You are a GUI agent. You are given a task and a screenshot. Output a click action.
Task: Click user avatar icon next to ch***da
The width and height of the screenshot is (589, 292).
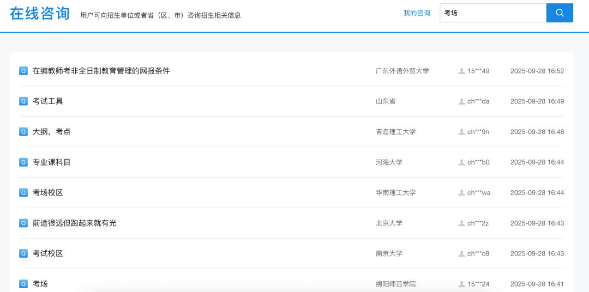click(x=462, y=101)
